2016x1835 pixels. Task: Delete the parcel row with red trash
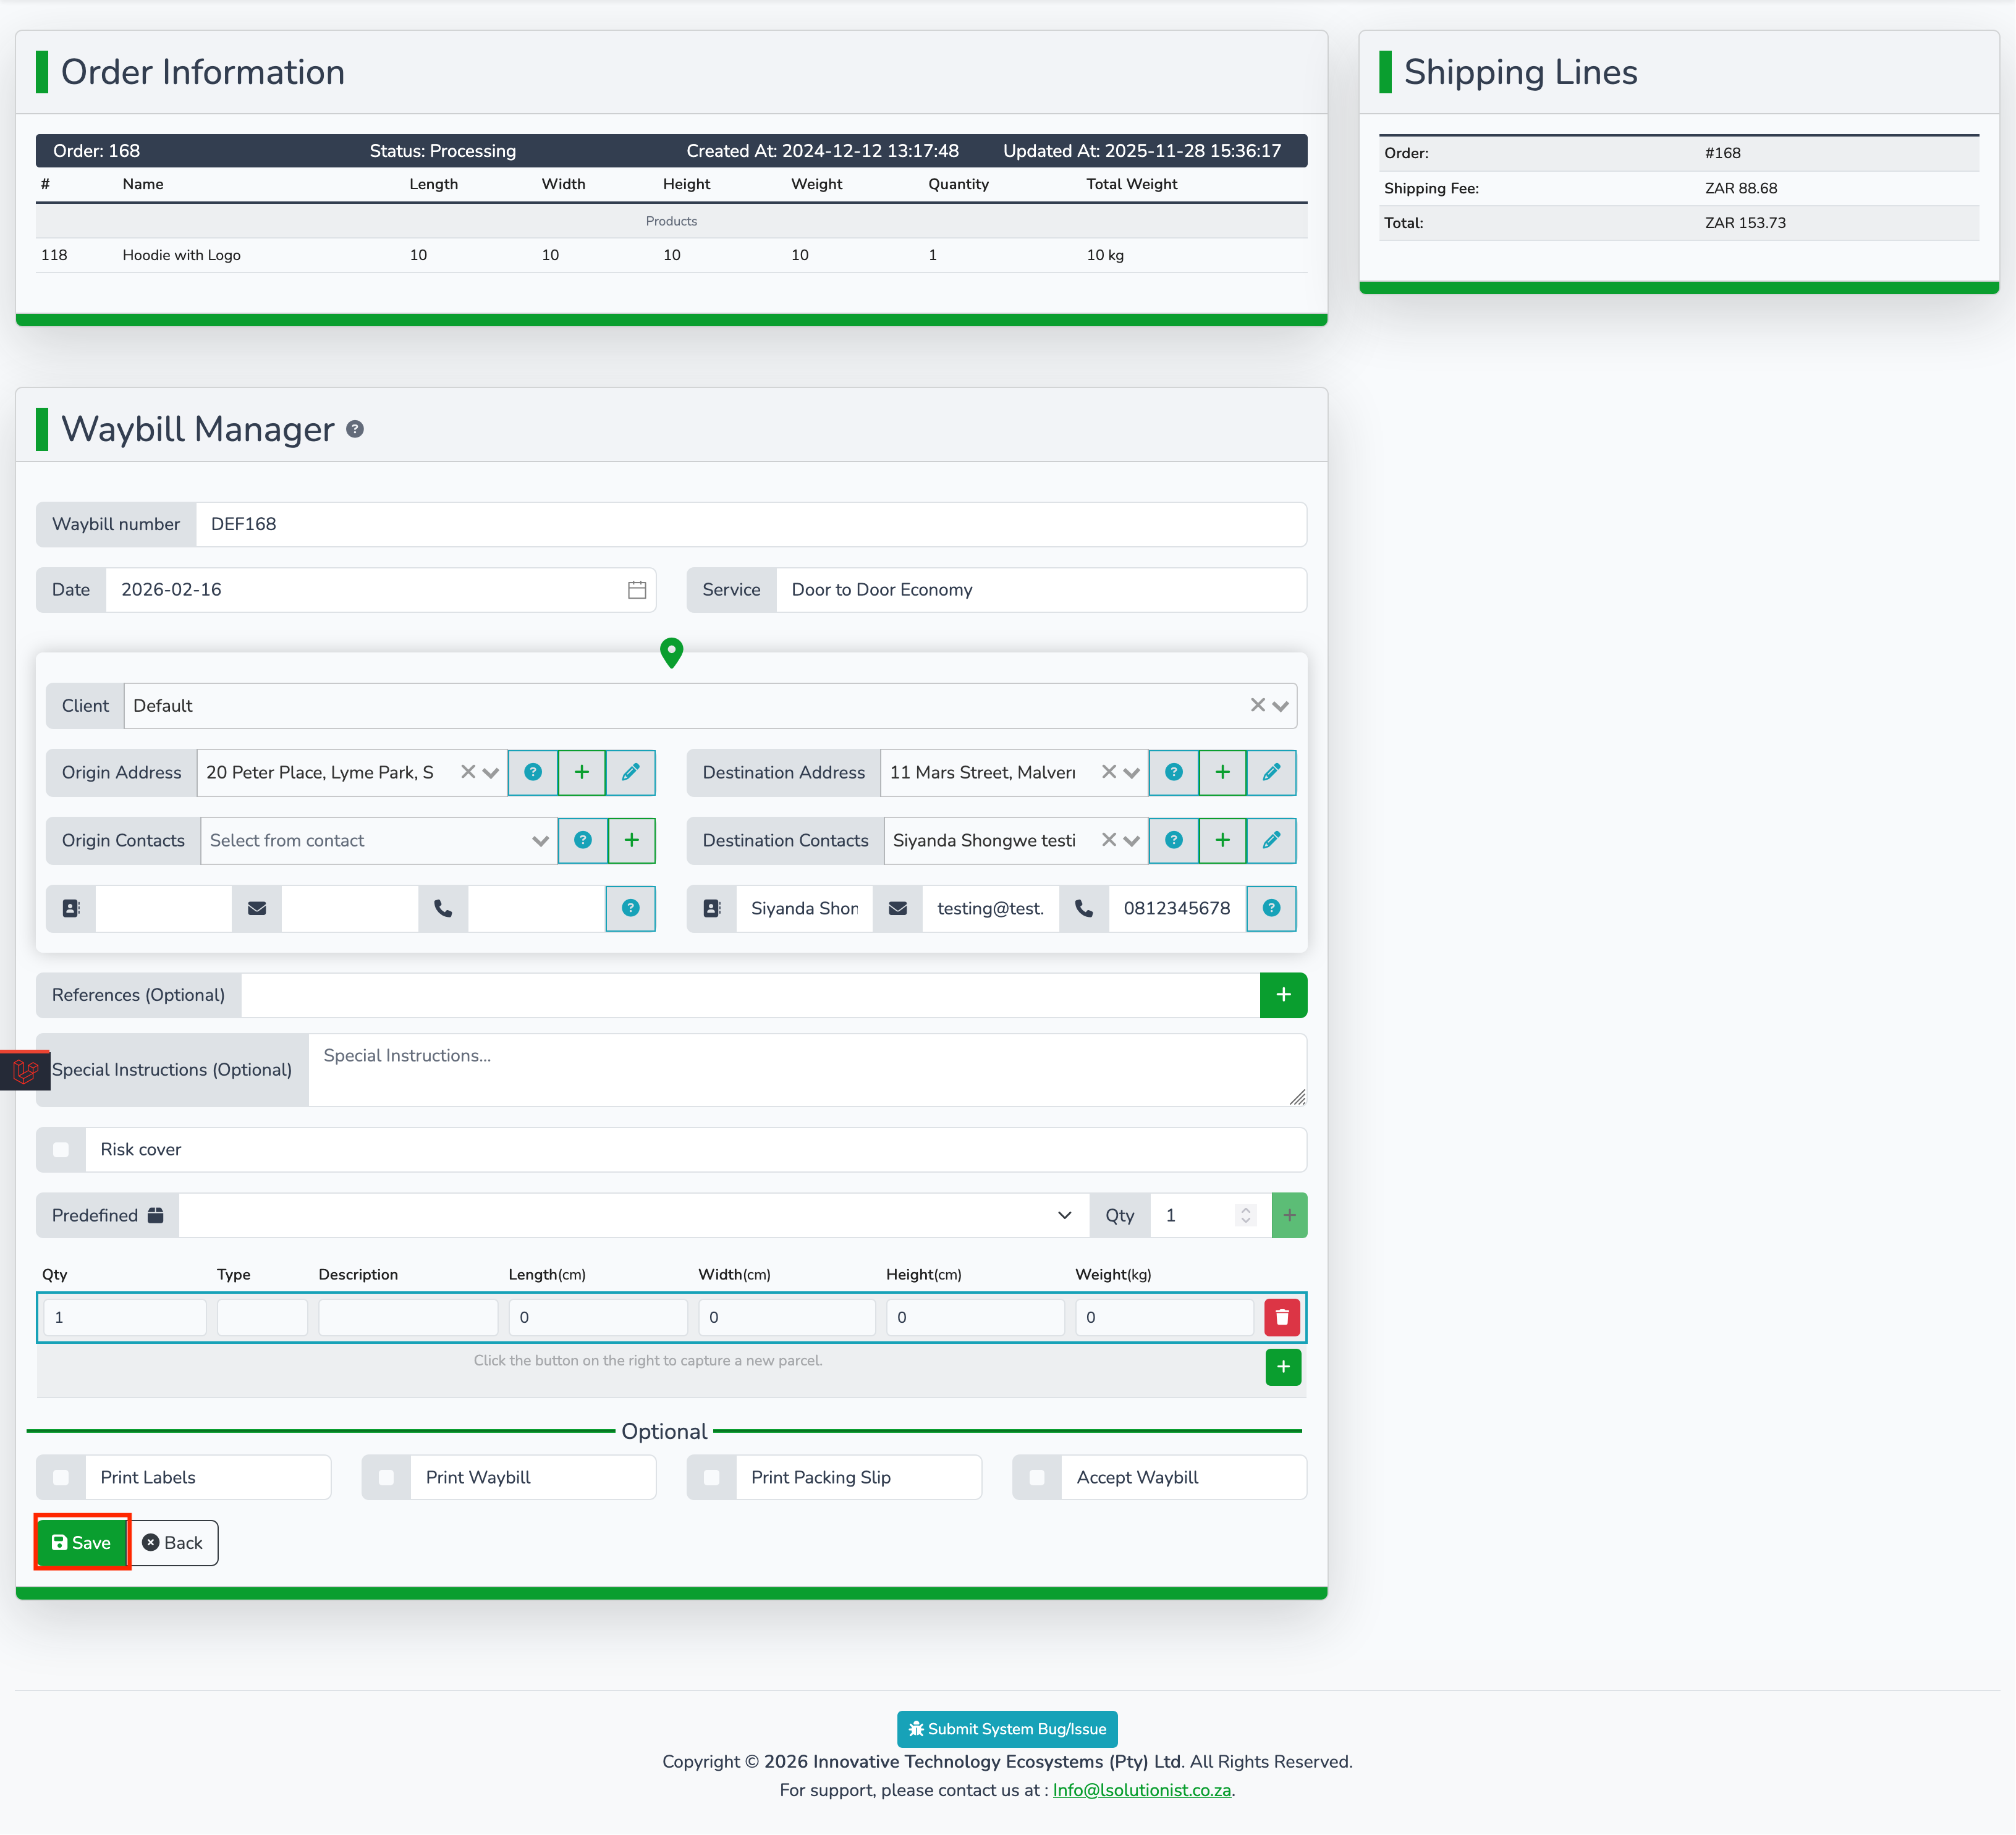click(1283, 1318)
